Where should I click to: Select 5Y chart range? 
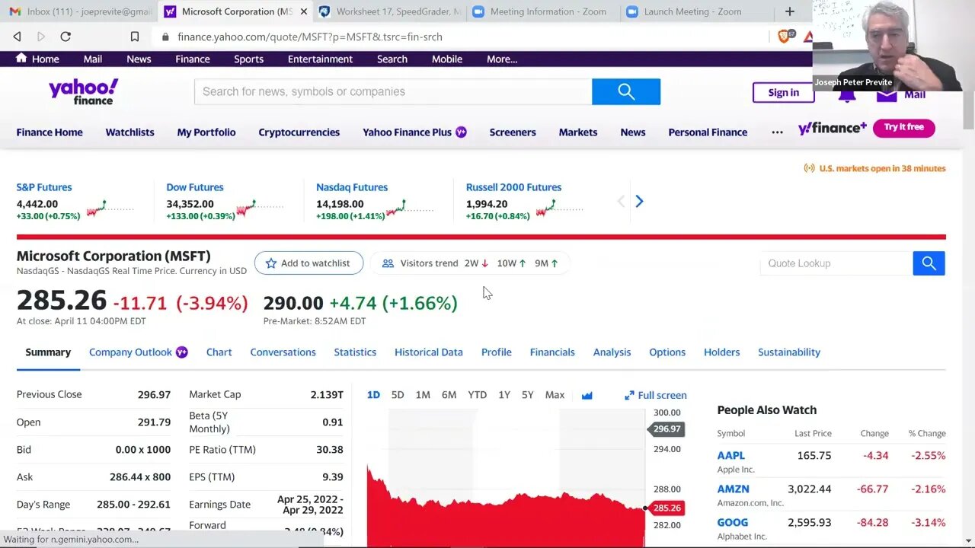(528, 395)
